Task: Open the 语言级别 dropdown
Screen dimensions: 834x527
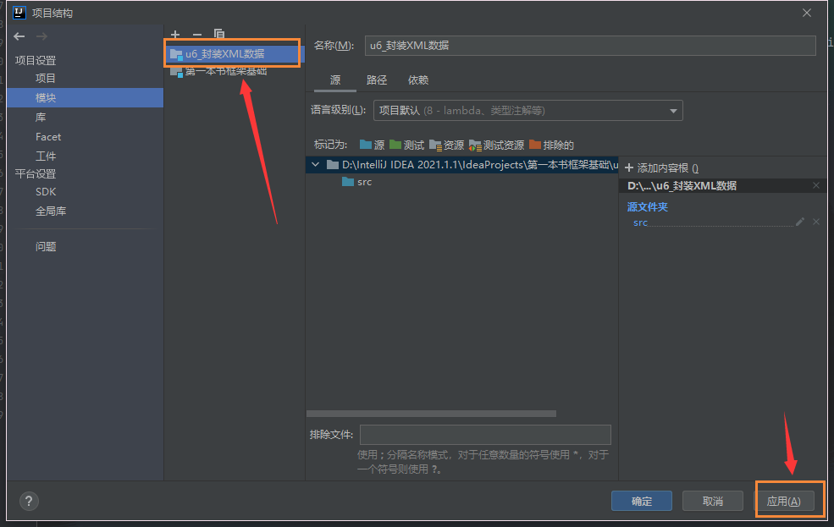Action: click(528, 111)
